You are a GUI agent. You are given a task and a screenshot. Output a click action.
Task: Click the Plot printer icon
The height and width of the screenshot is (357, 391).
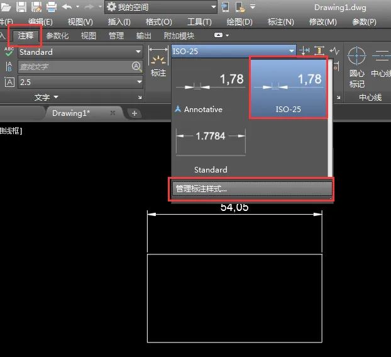point(52,7)
